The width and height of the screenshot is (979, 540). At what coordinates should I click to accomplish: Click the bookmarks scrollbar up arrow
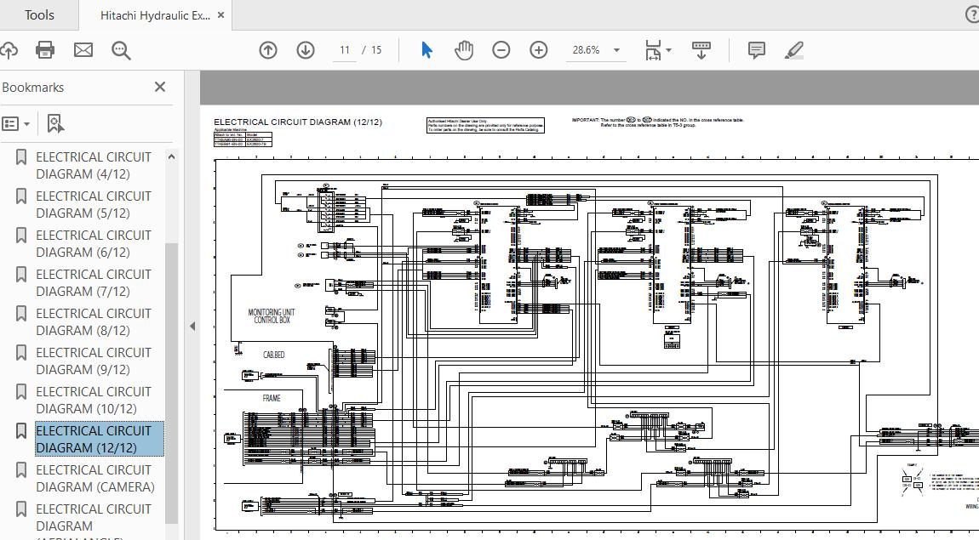[x=171, y=156]
